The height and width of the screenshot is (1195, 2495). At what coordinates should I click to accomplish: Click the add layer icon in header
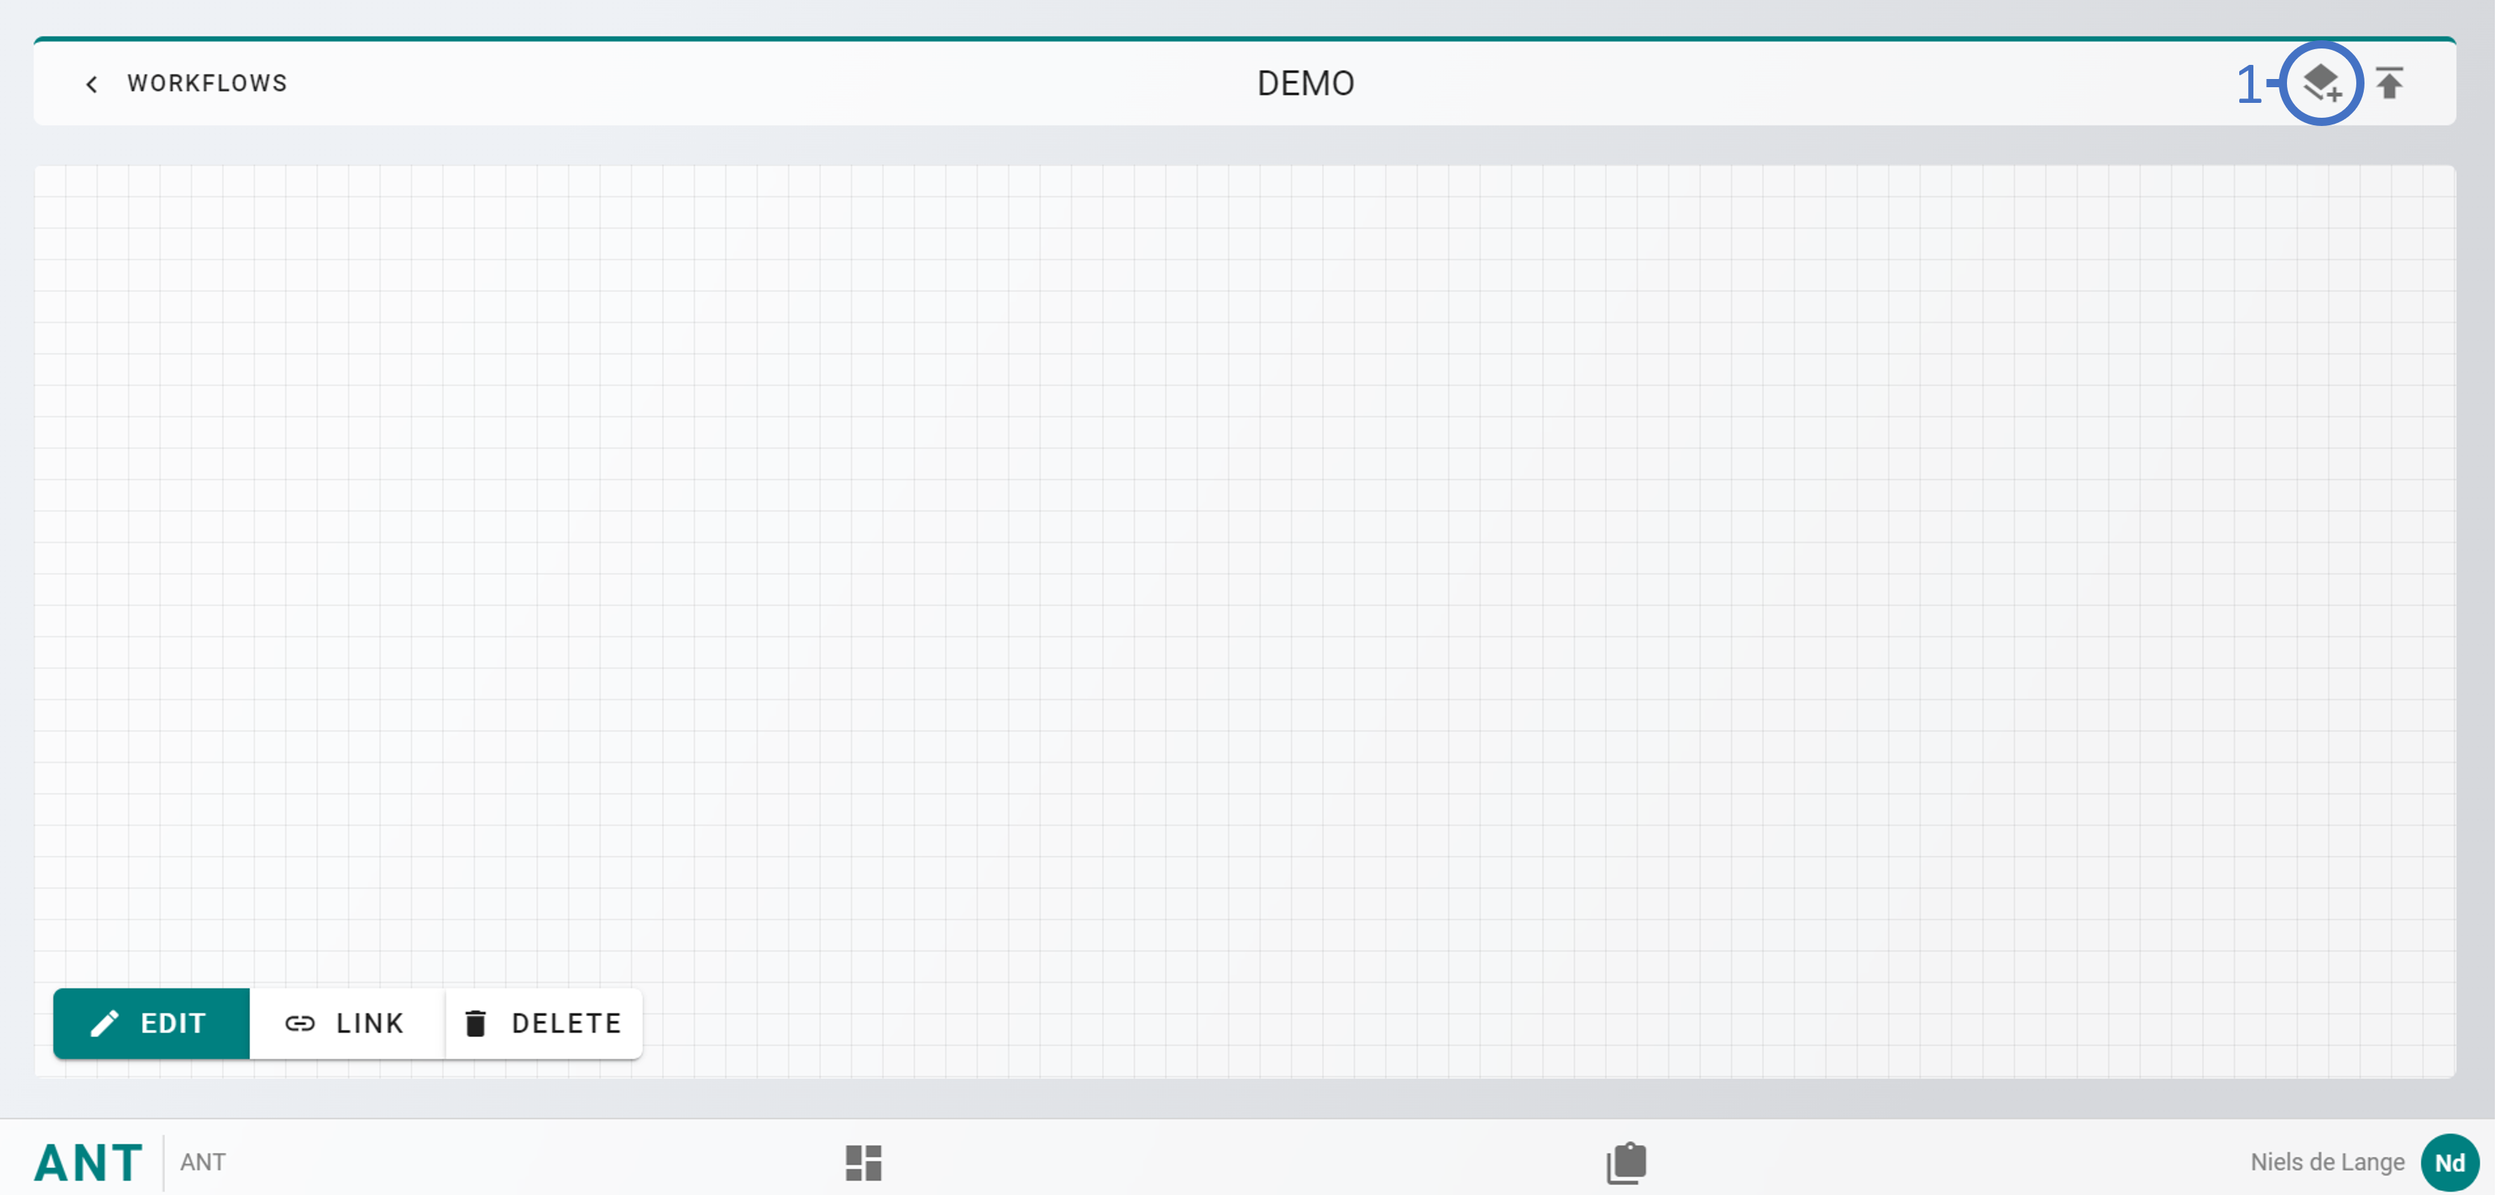(2321, 83)
